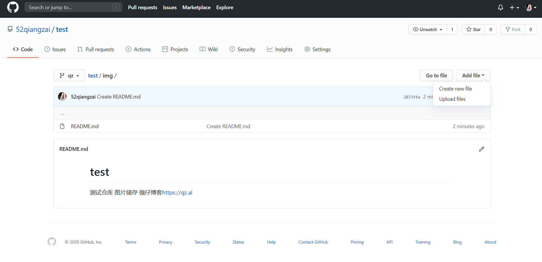Click the README.md file icon in list
542x262 pixels.
tap(62, 126)
